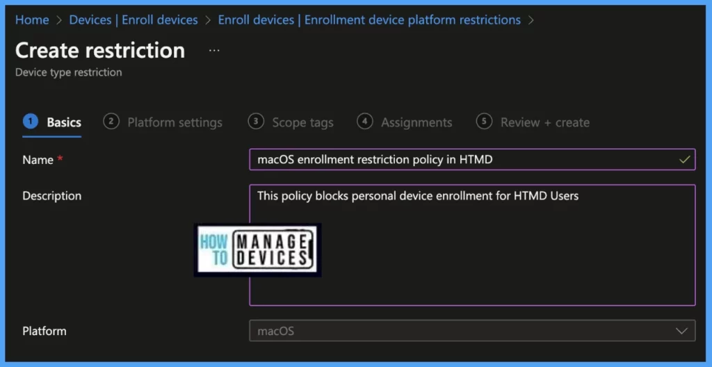This screenshot has width=712, height=367.
Task: Focus the Name input field
Action: tap(459, 160)
